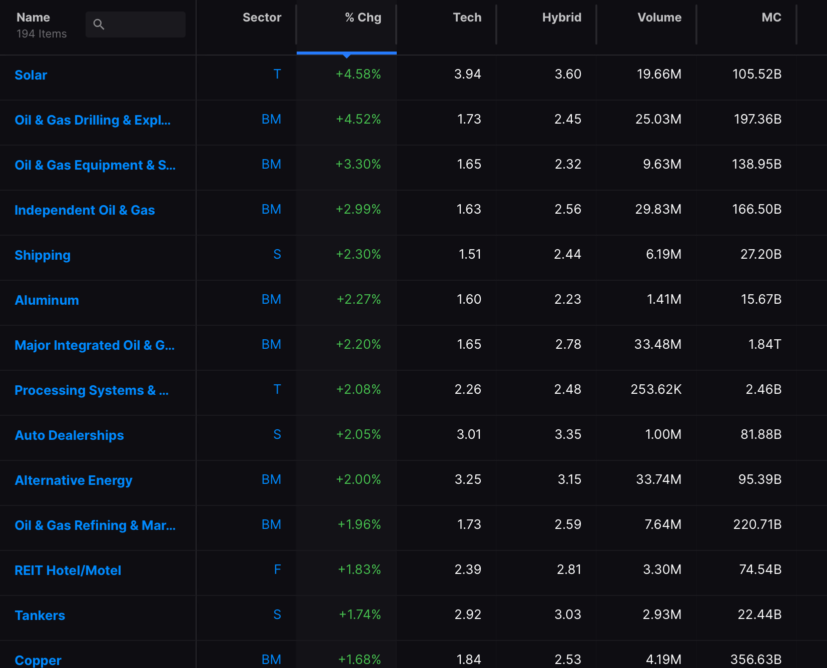Screen dimensions: 827x668
Task: Open the Auto Dealerships link
Action: click(x=69, y=435)
